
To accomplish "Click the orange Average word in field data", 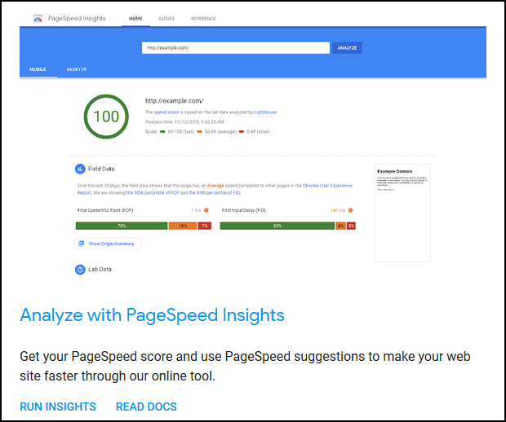I will pyautogui.click(x=215, y=186).
